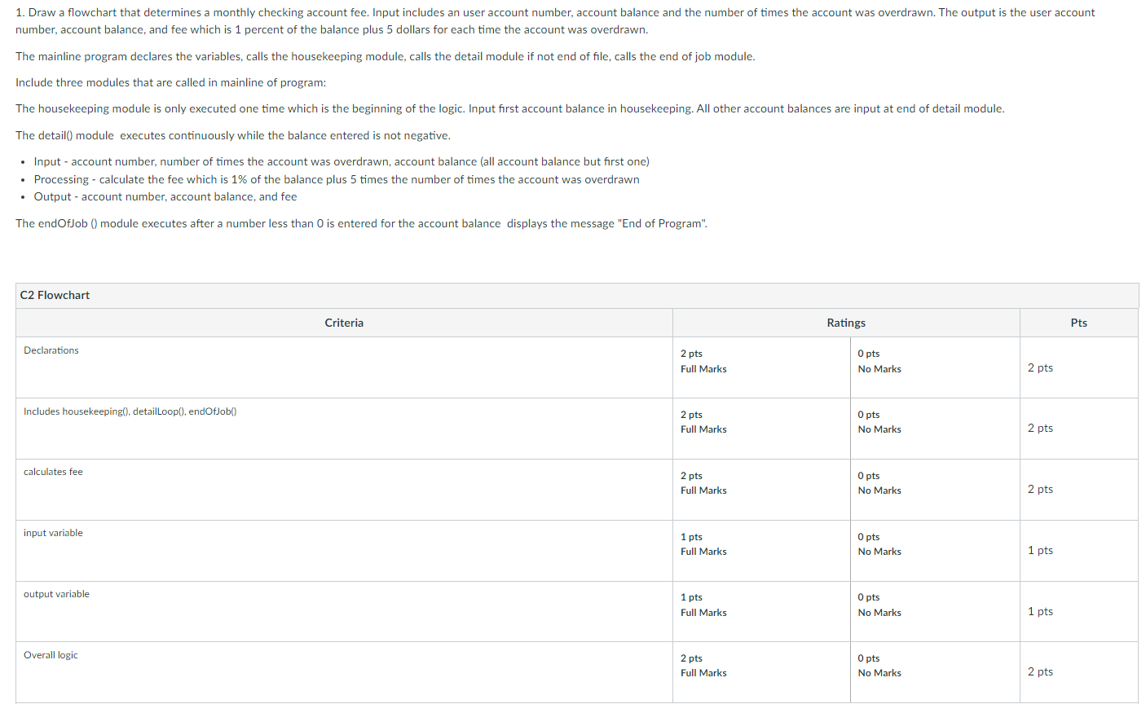The image size is (1146, 704).
Task: Choose 2 pts Full Marks for Overall logic
Action: (x=703, y=666)
